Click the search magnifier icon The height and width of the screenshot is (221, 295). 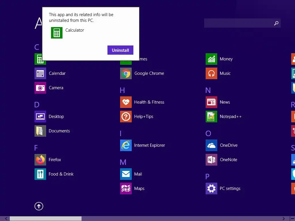[276, 23]
